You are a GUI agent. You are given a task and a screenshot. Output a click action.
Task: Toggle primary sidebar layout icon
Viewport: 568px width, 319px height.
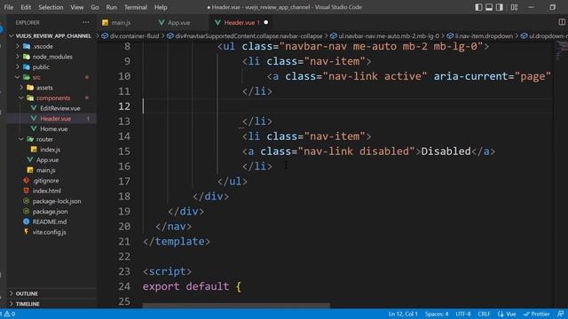click(x=478, y=7)
